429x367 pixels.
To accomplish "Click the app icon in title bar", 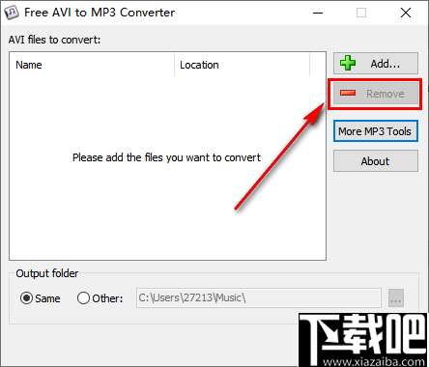I will [12, 13].
